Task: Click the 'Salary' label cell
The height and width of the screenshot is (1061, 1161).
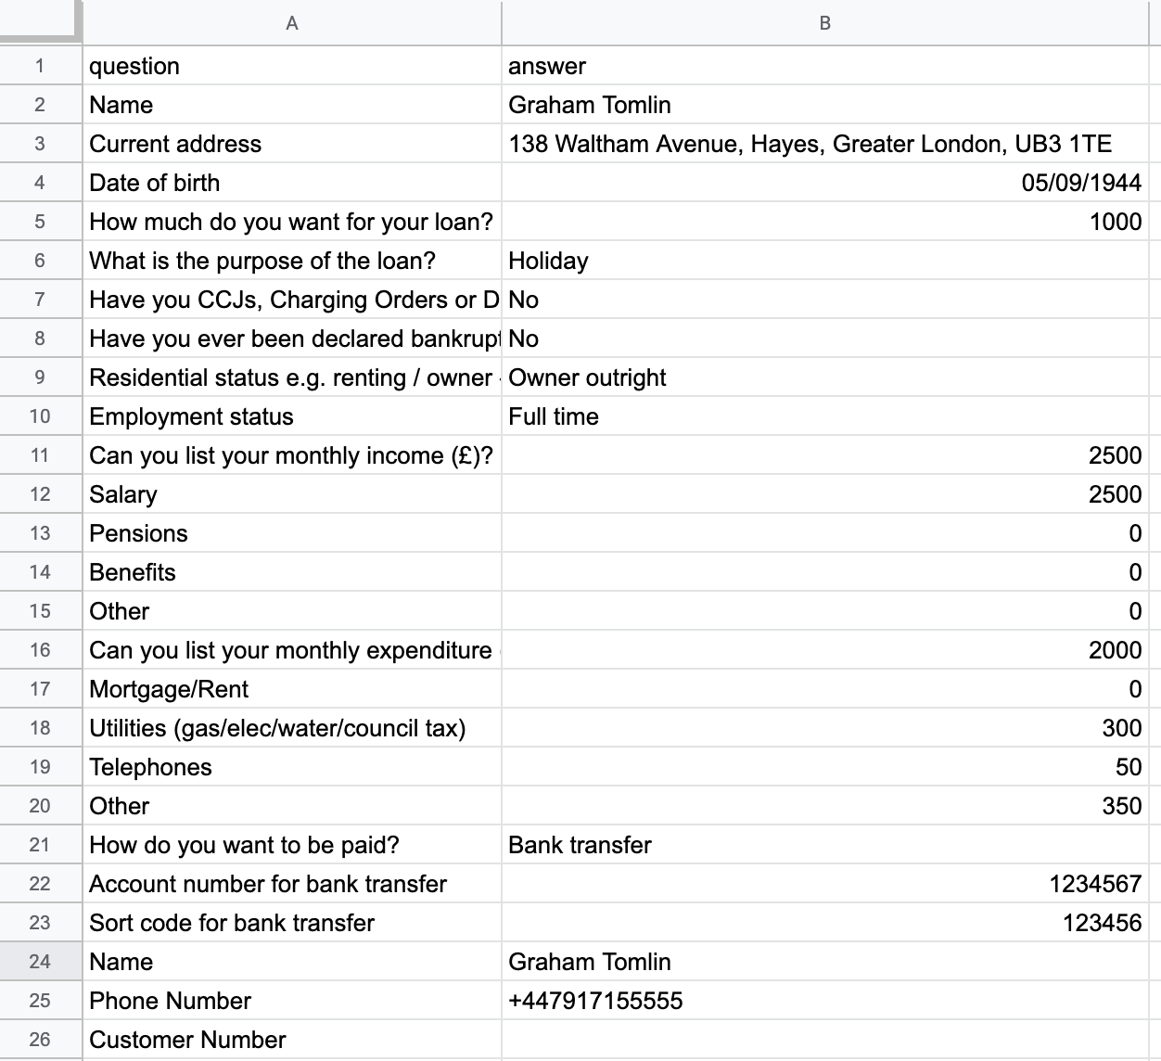Action: click(x=292, y=494)
